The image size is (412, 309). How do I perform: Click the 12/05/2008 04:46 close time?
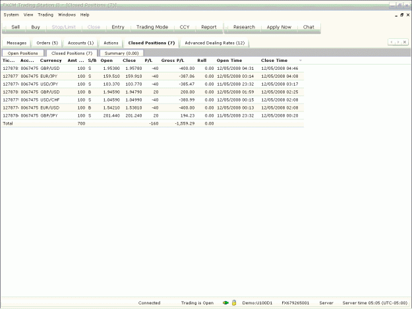tap(280, 69)
